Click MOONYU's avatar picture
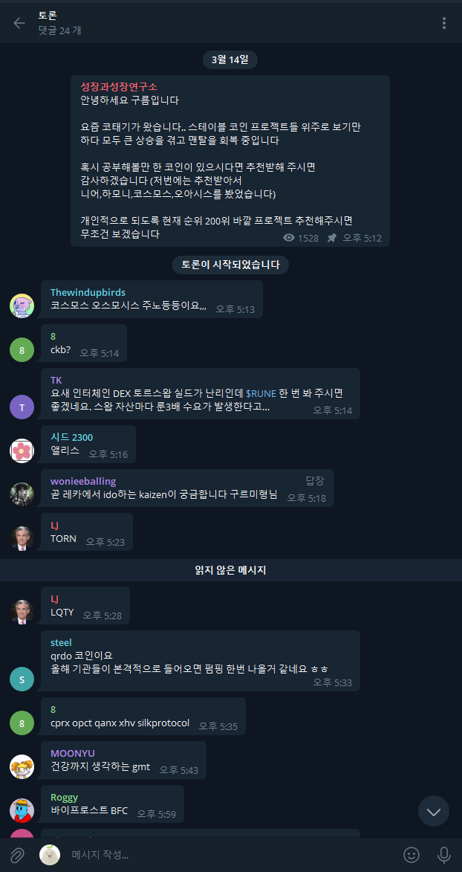The image size is (462, 872). pos(22,766)
